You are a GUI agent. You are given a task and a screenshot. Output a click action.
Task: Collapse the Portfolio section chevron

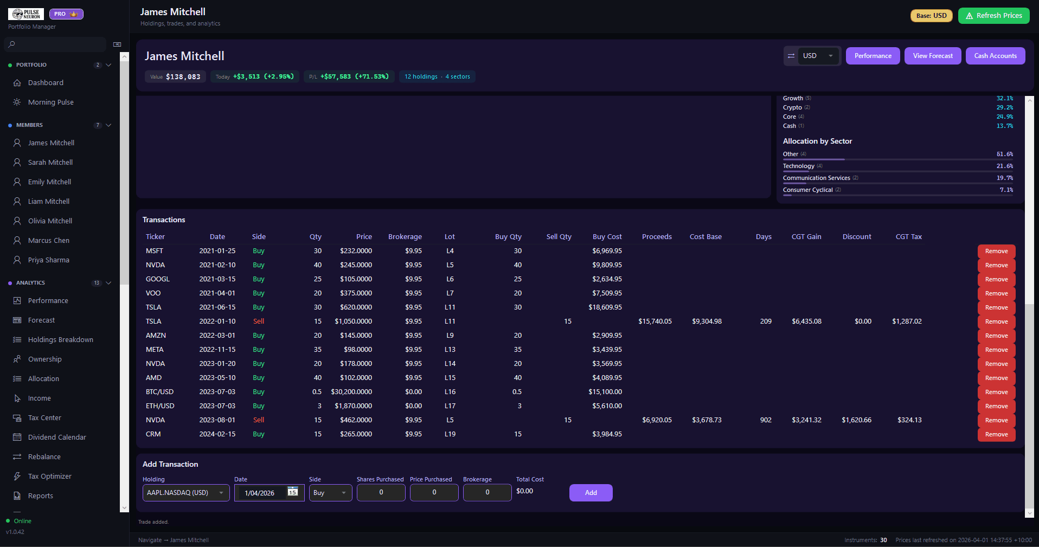pos(109,65)
